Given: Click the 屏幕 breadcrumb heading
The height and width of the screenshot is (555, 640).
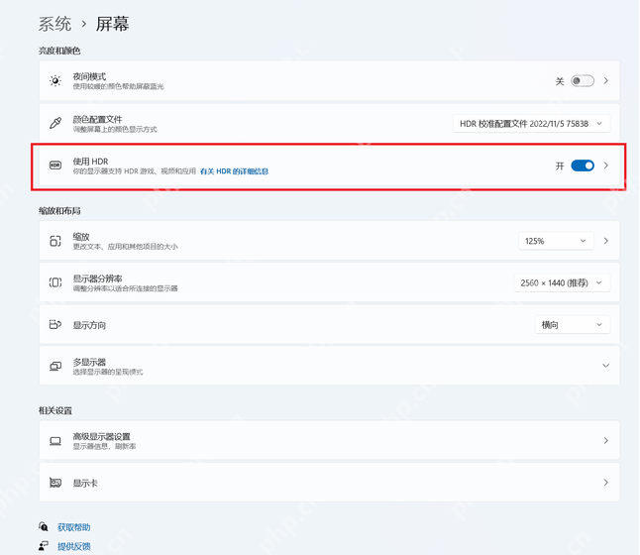Looking at the screenshot, I should click(x=113, y=24).
